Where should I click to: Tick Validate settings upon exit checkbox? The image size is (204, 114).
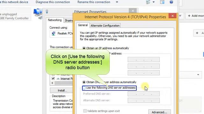coord(85,111)
